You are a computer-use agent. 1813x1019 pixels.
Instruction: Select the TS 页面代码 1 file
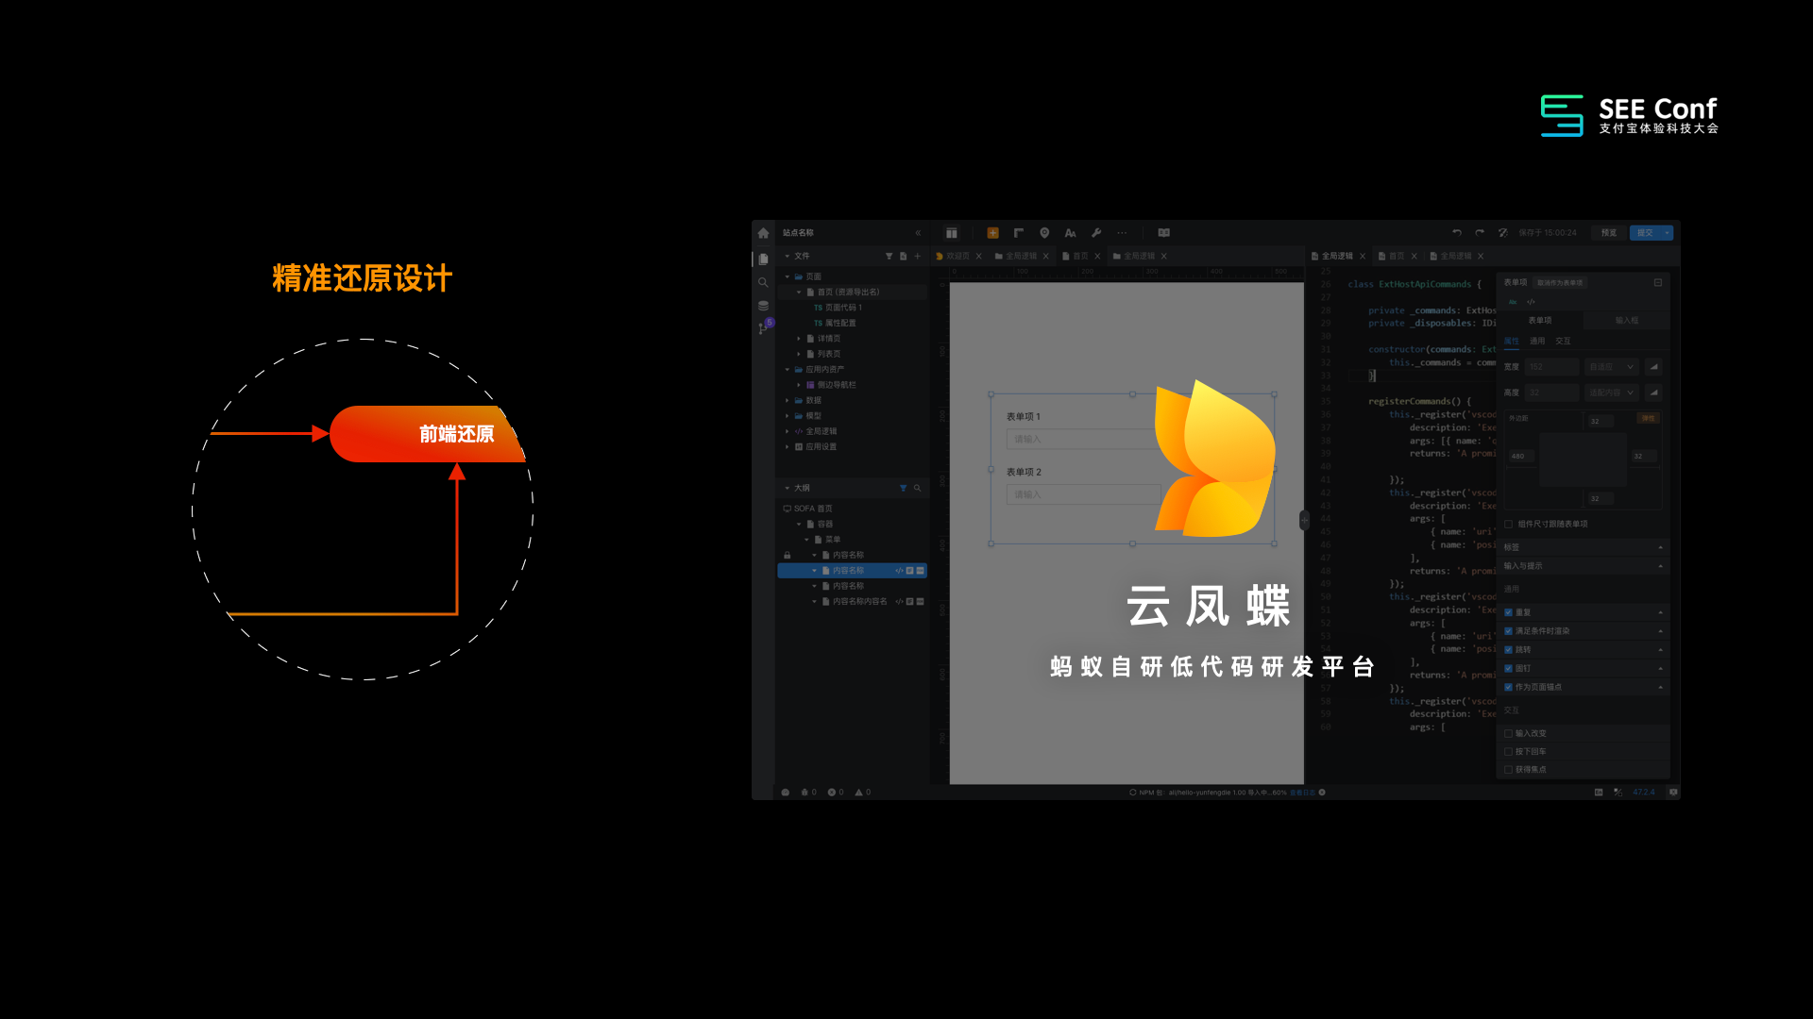pyautogui.click(x=839, y=308)
